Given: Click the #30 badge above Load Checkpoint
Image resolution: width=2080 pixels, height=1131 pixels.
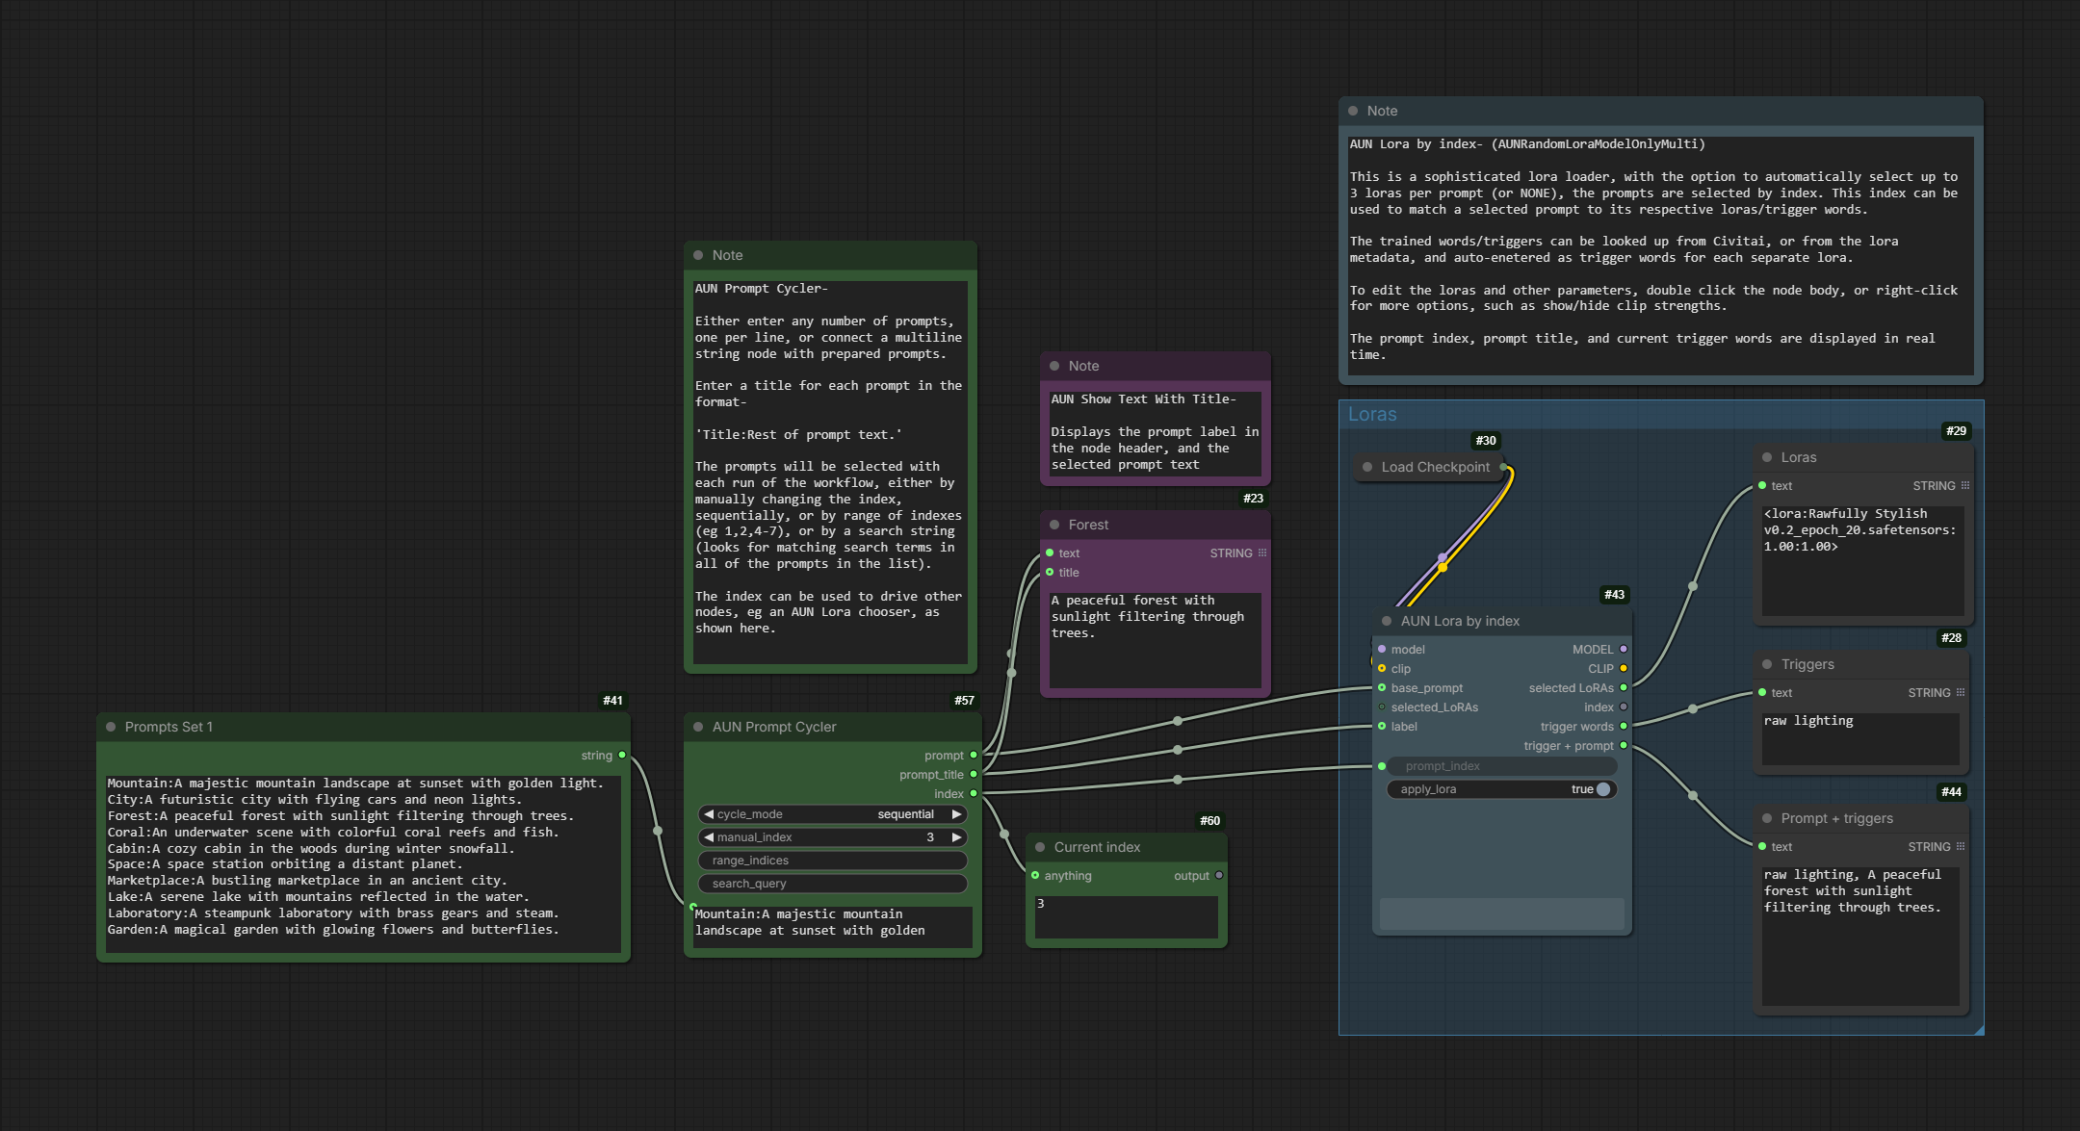Looking at the screenshot, I should pos(1486,441).
